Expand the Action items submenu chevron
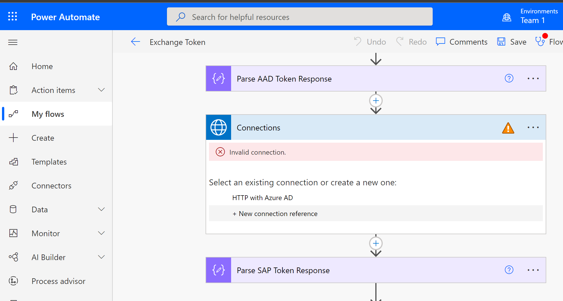 coord(101,90)
